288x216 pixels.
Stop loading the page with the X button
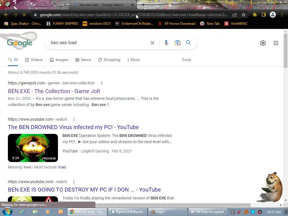(24, 15)
